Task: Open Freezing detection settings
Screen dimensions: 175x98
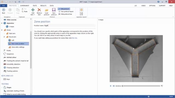Action: pyautogui.click(x=11, y=68)
